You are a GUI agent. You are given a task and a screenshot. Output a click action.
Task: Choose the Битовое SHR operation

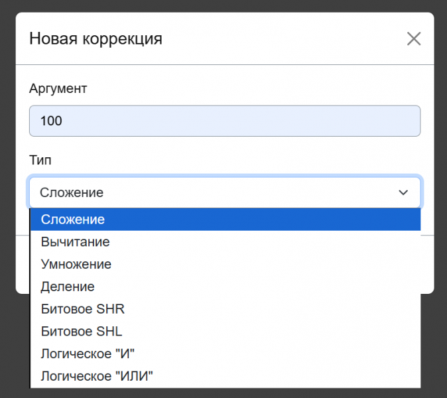point(82,309)
